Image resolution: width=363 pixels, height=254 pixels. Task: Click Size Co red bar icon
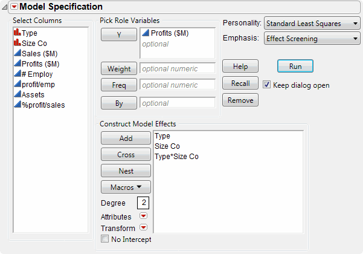17,44
